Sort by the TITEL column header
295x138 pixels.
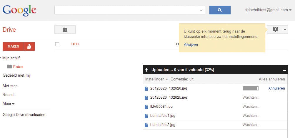pyautogui.click(x=75, y=44)
